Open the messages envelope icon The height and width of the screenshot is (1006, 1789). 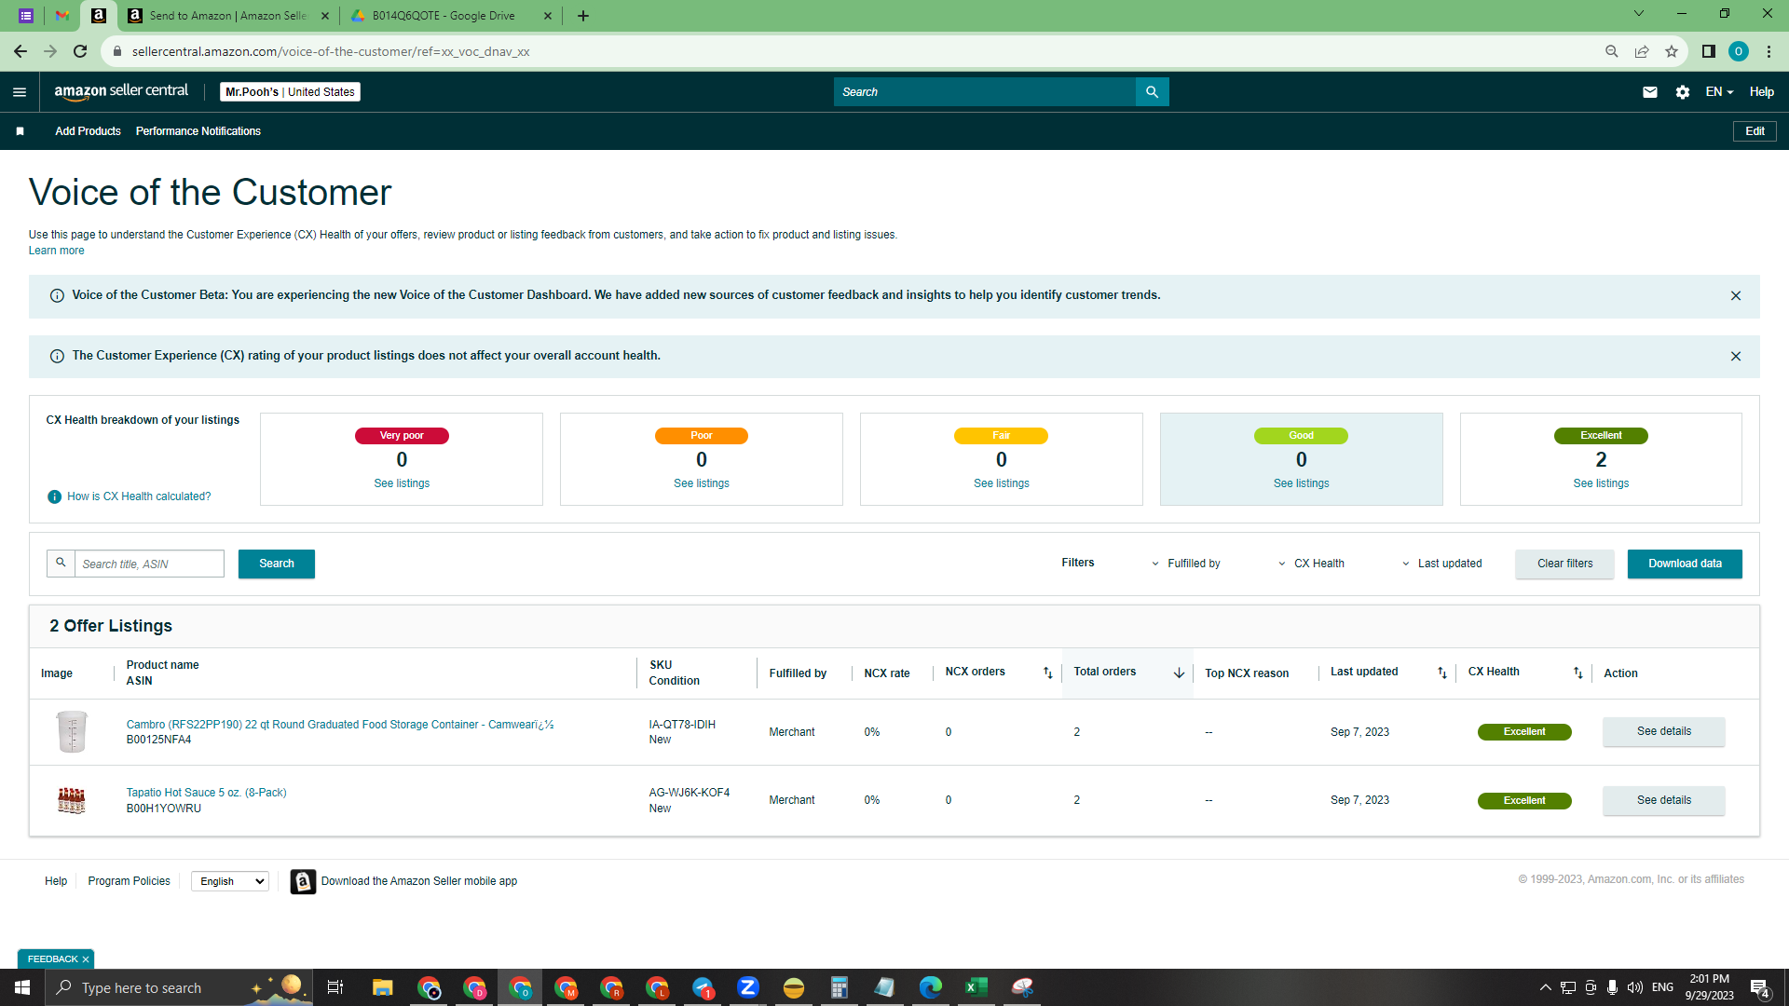point(1649,92)
